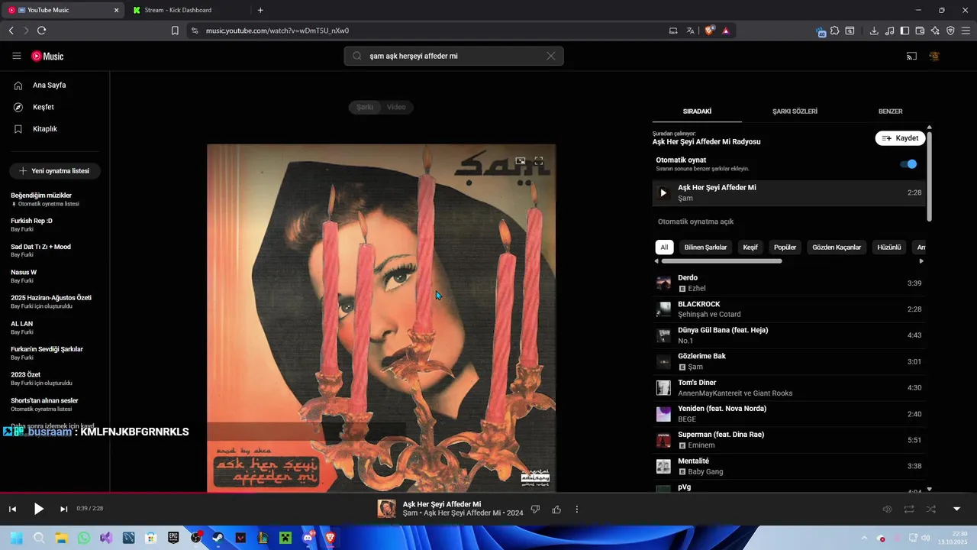Click the song search input field
The height and width of the screenshot is (550, 977).
pyautogui.click(x=453, y=56)
